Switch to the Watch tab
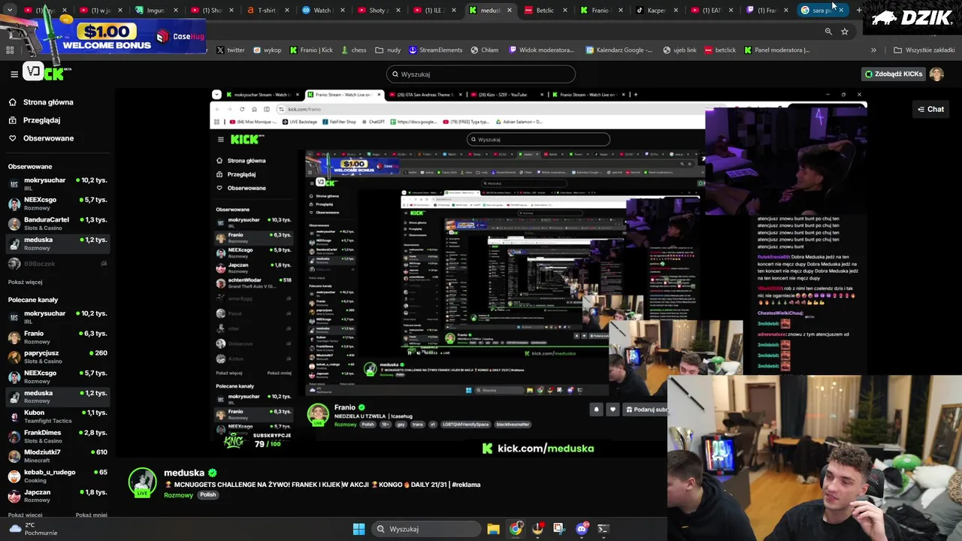The height and width of the screenshot is (541, 962). (x=322, y=11)
